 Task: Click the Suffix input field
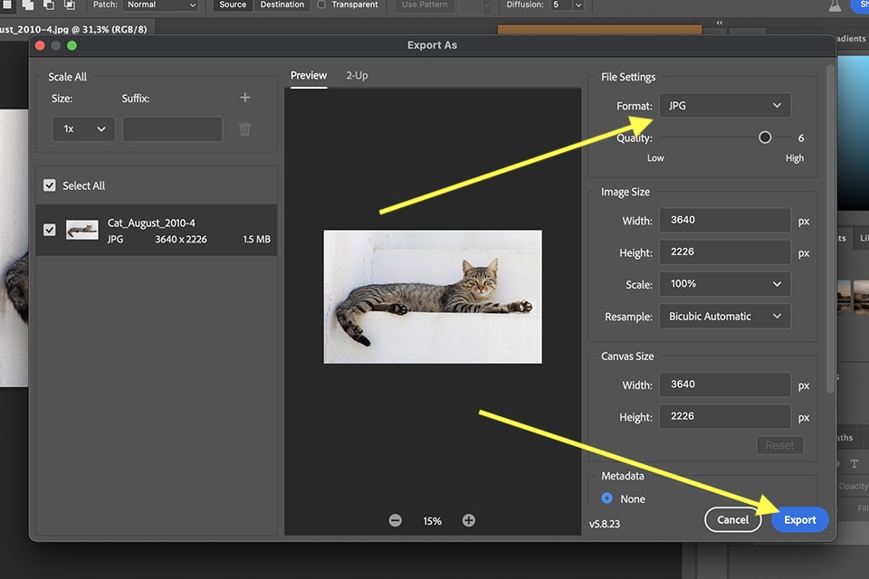click(172, 129)
